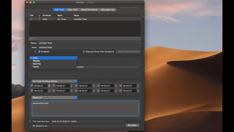The height and width of the screenshot is (132, 234).
Task: Click stepper of first checked time field
Action: [49, 86]
